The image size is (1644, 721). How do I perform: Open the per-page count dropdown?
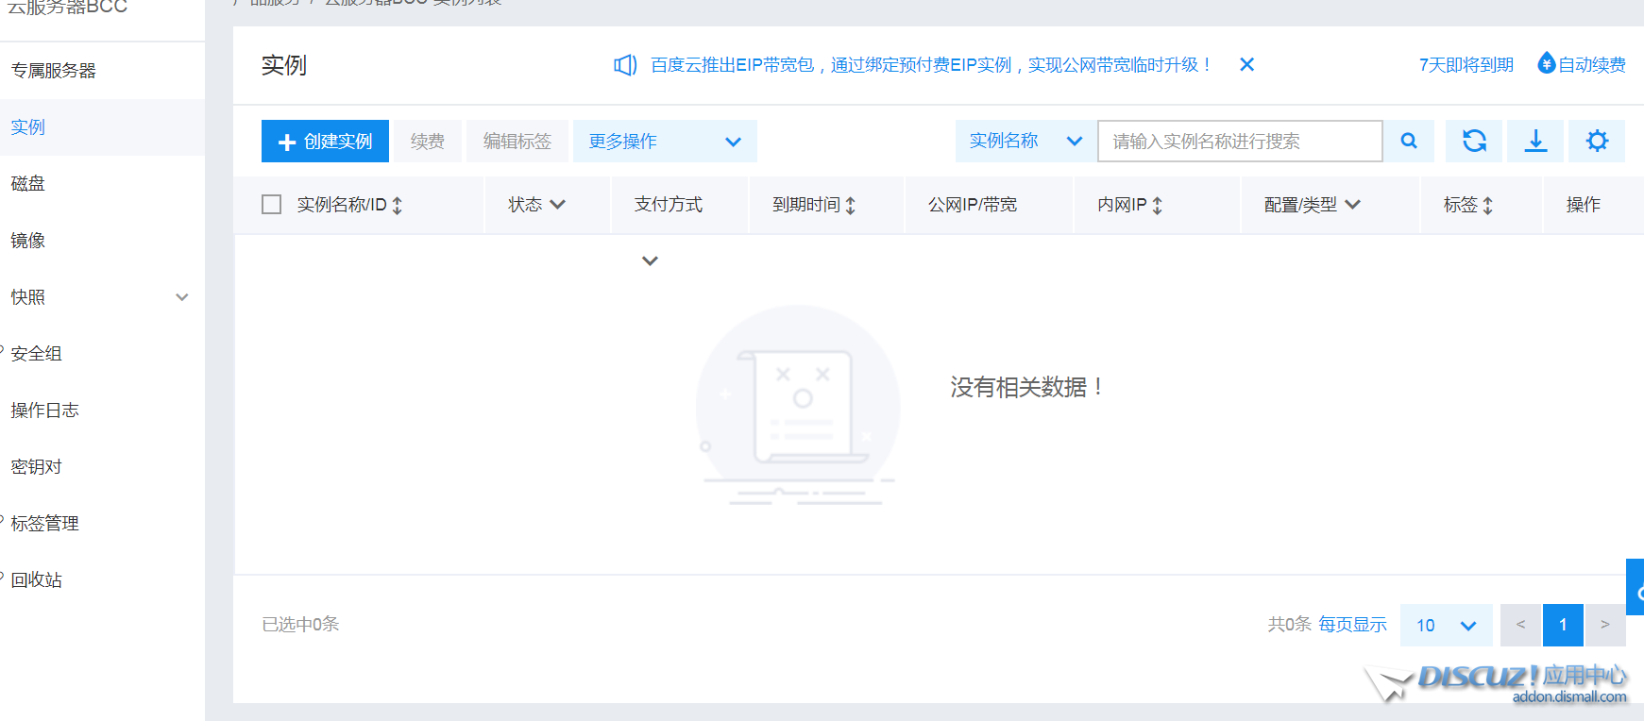pyautogui.click(x=1446, y=625)
